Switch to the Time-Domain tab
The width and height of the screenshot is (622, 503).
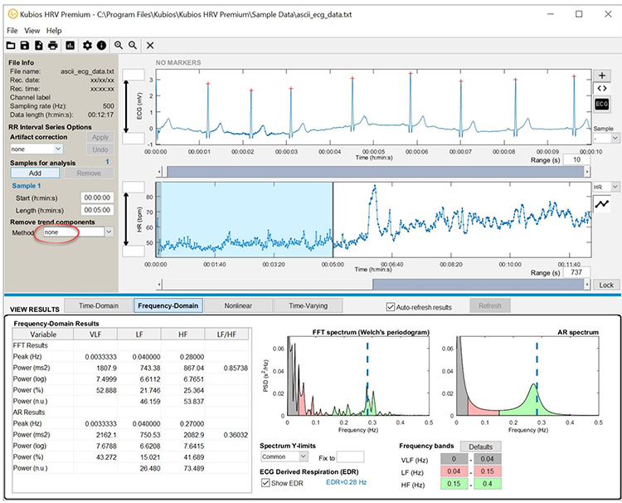96,305
